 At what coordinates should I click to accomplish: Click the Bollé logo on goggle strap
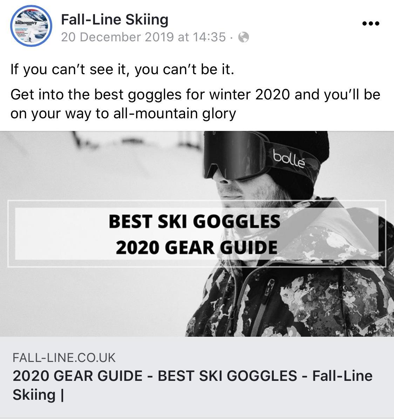coord(289,159)
